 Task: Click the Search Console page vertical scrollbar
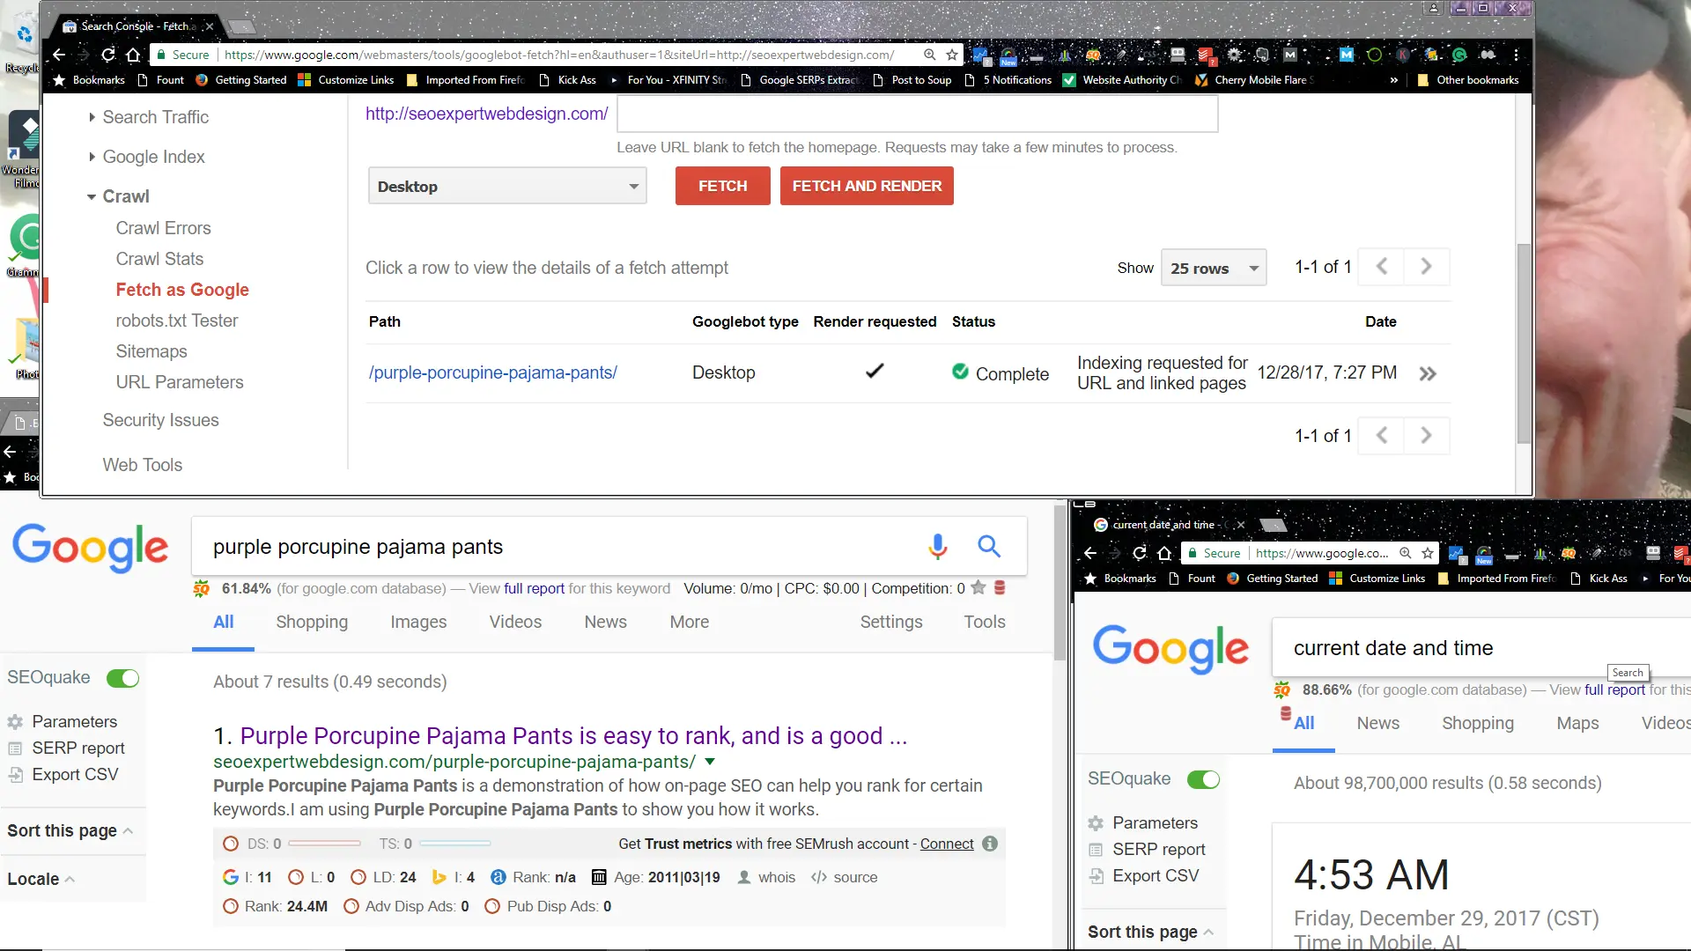click(x=1524, y=343)
